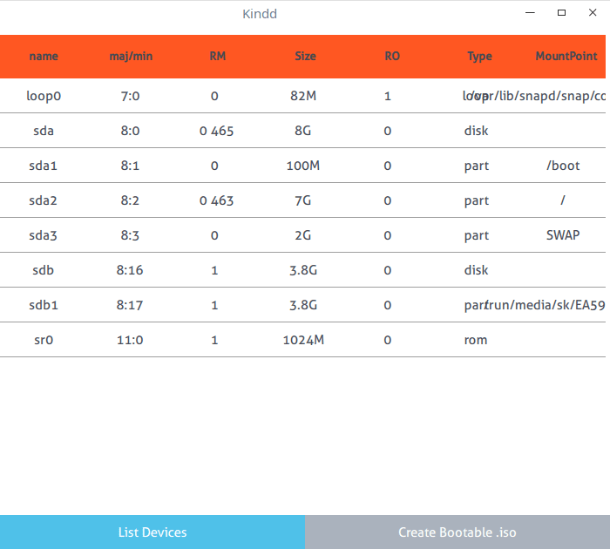Select the sda3 partition row
Screen dimensions: 610x549
pyautogui.click(x=44, y=235)
